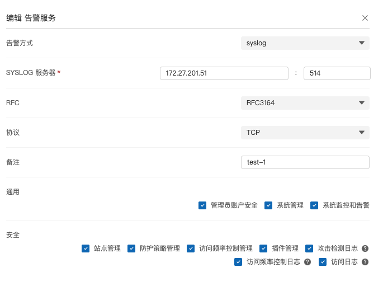Toggle 防护策略管理 checkbox
The width and height of the screenshot is (383, 300).
pos(131,249)
